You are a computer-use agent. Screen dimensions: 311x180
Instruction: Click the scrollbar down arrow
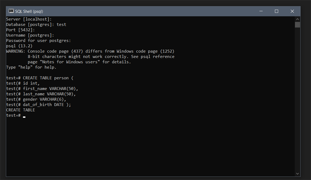click(x=297, y=174)
